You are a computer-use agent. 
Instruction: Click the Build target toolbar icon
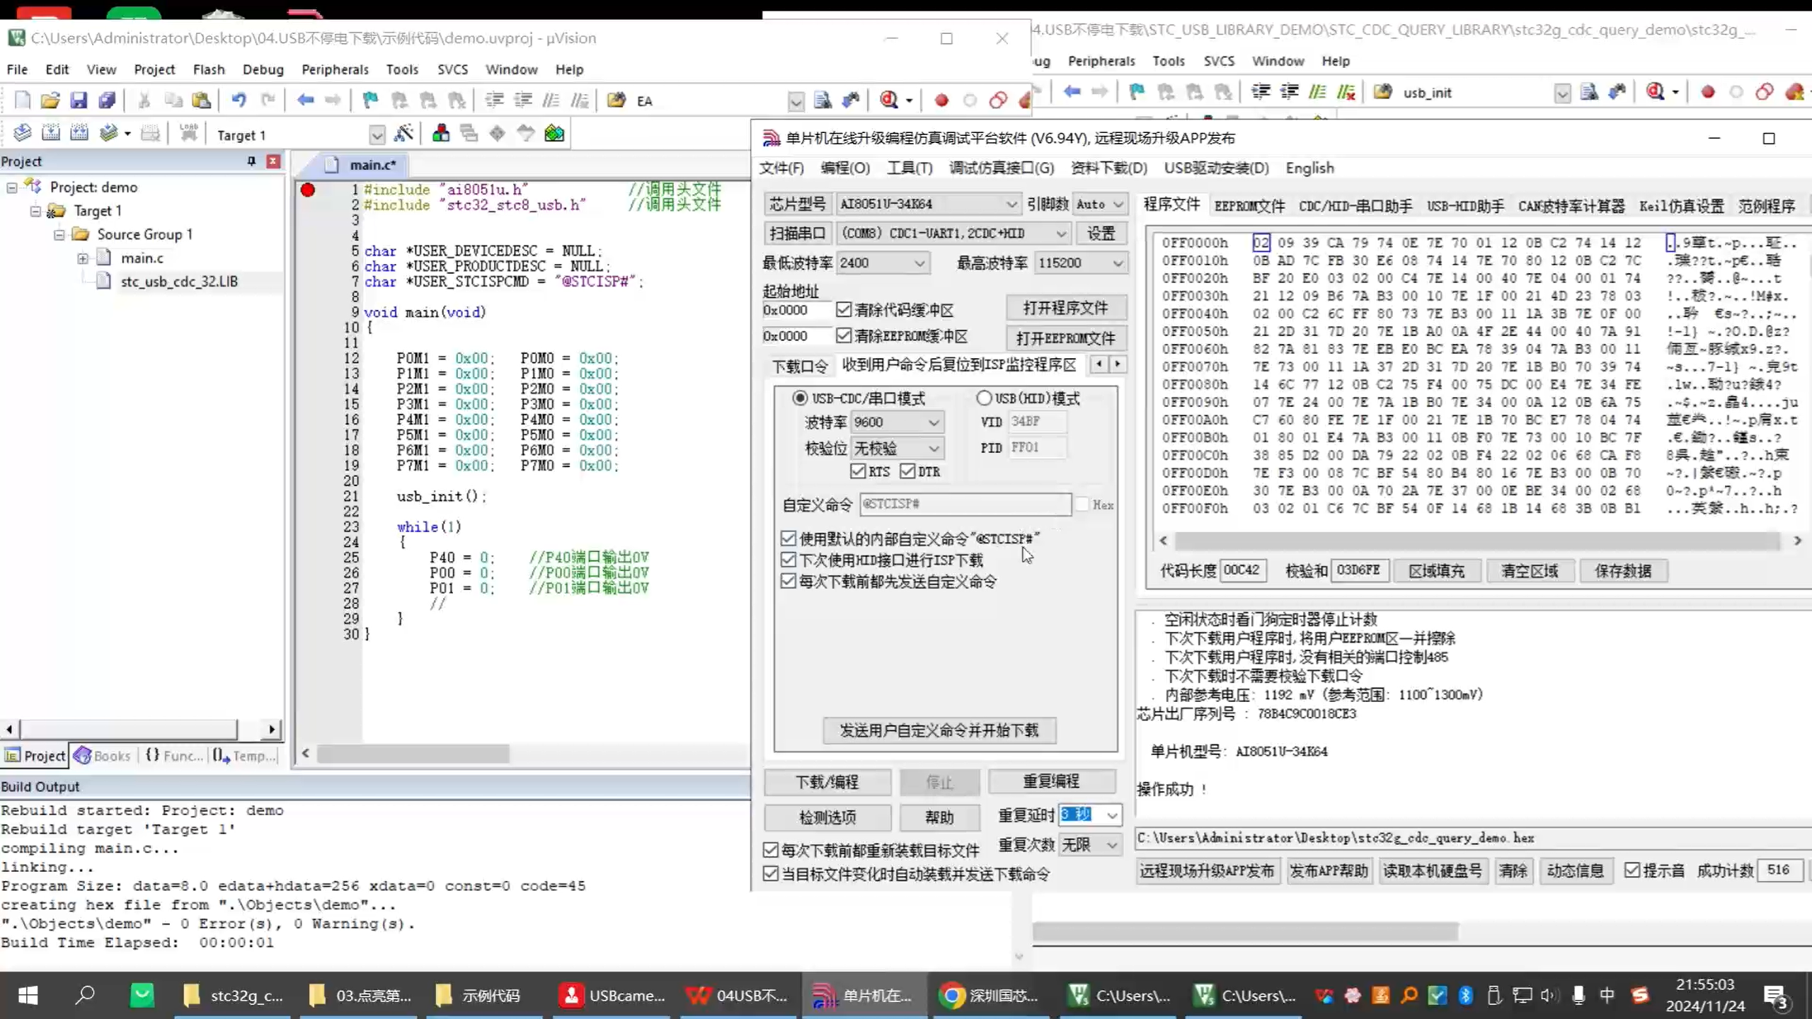tap(52, 132)
